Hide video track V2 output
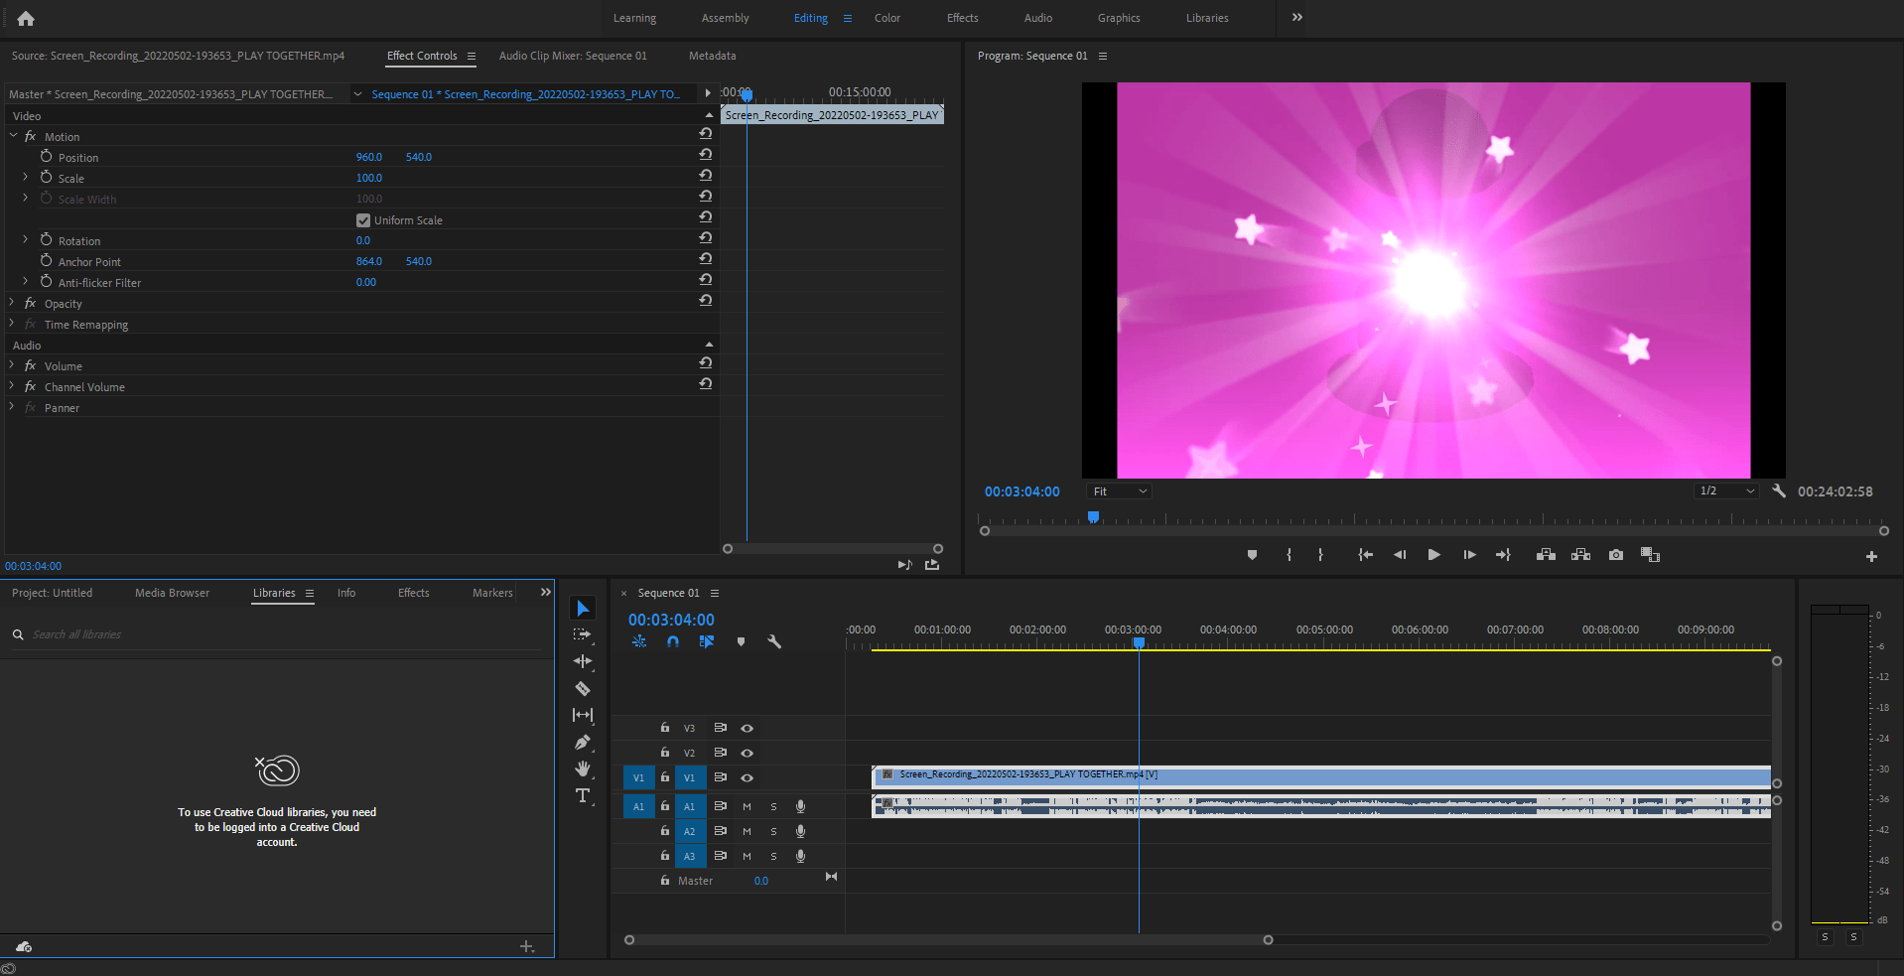 click(747, 753)
